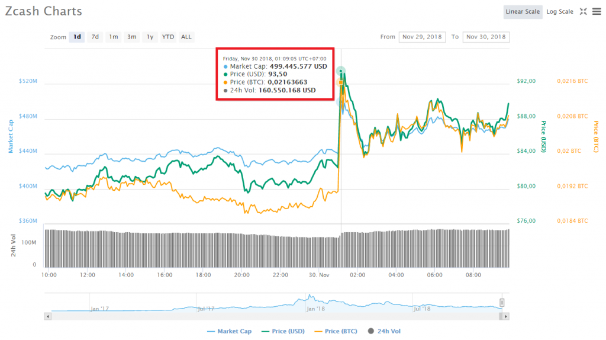
Task: Click the 100M volume axis label
Action: (x=29, y=242)
